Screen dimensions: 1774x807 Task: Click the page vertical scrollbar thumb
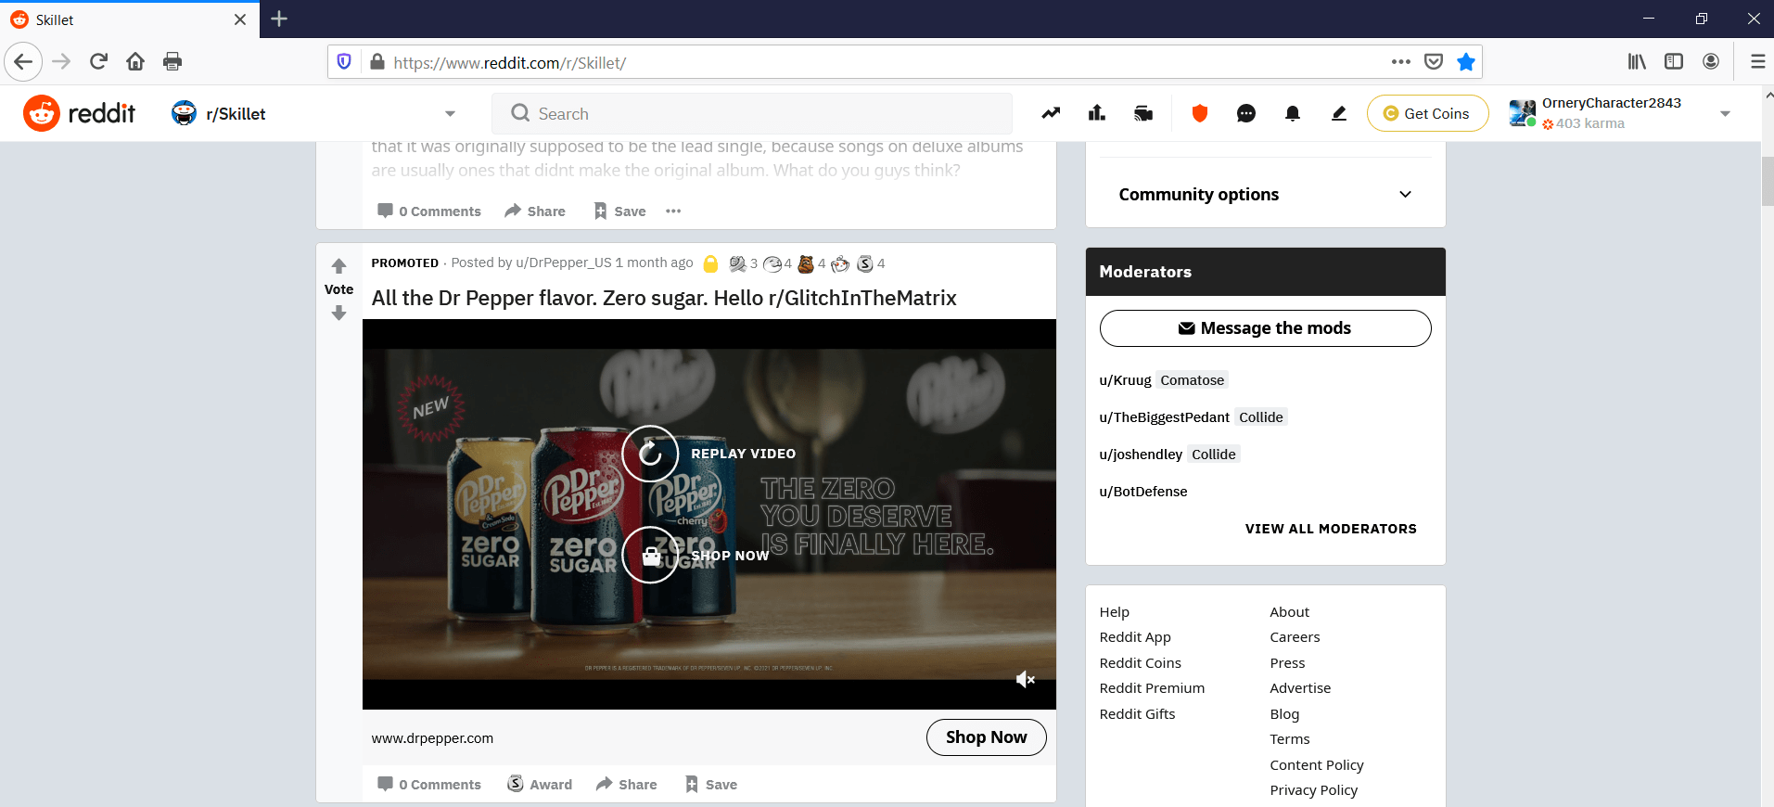tap(1768, 181)
